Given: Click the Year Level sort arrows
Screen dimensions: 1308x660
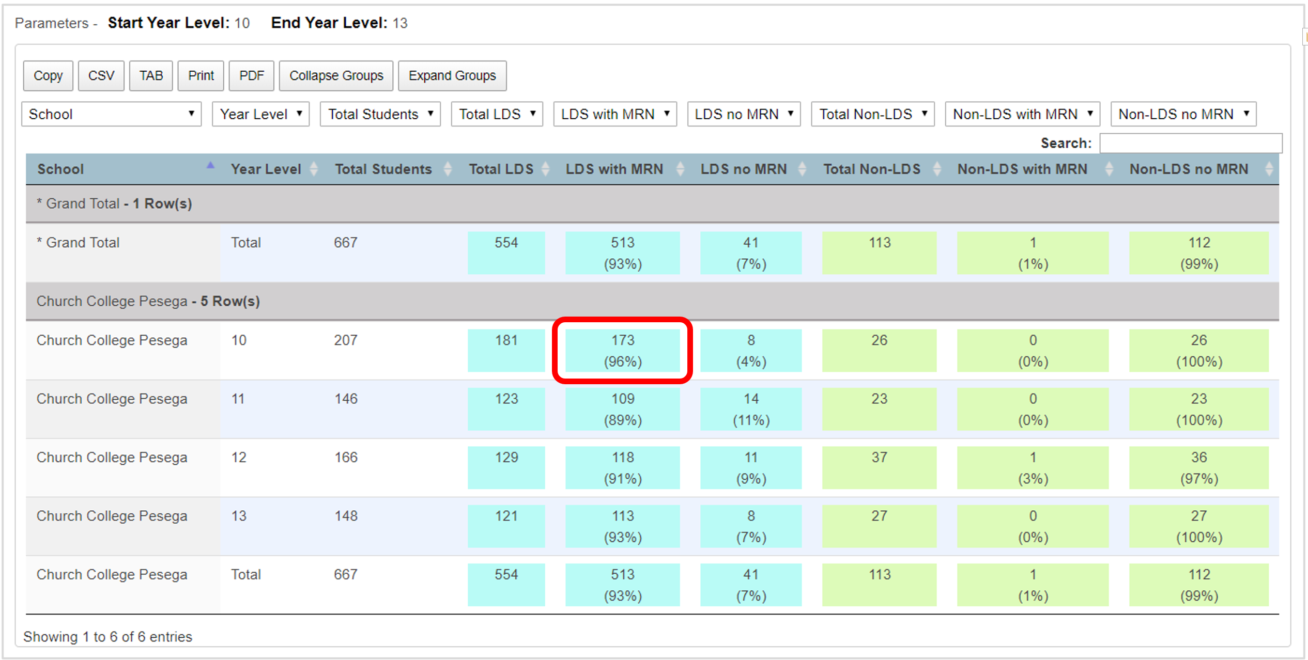Looking at the screenshot, I should pyautogui.click(x=314, y=169).
